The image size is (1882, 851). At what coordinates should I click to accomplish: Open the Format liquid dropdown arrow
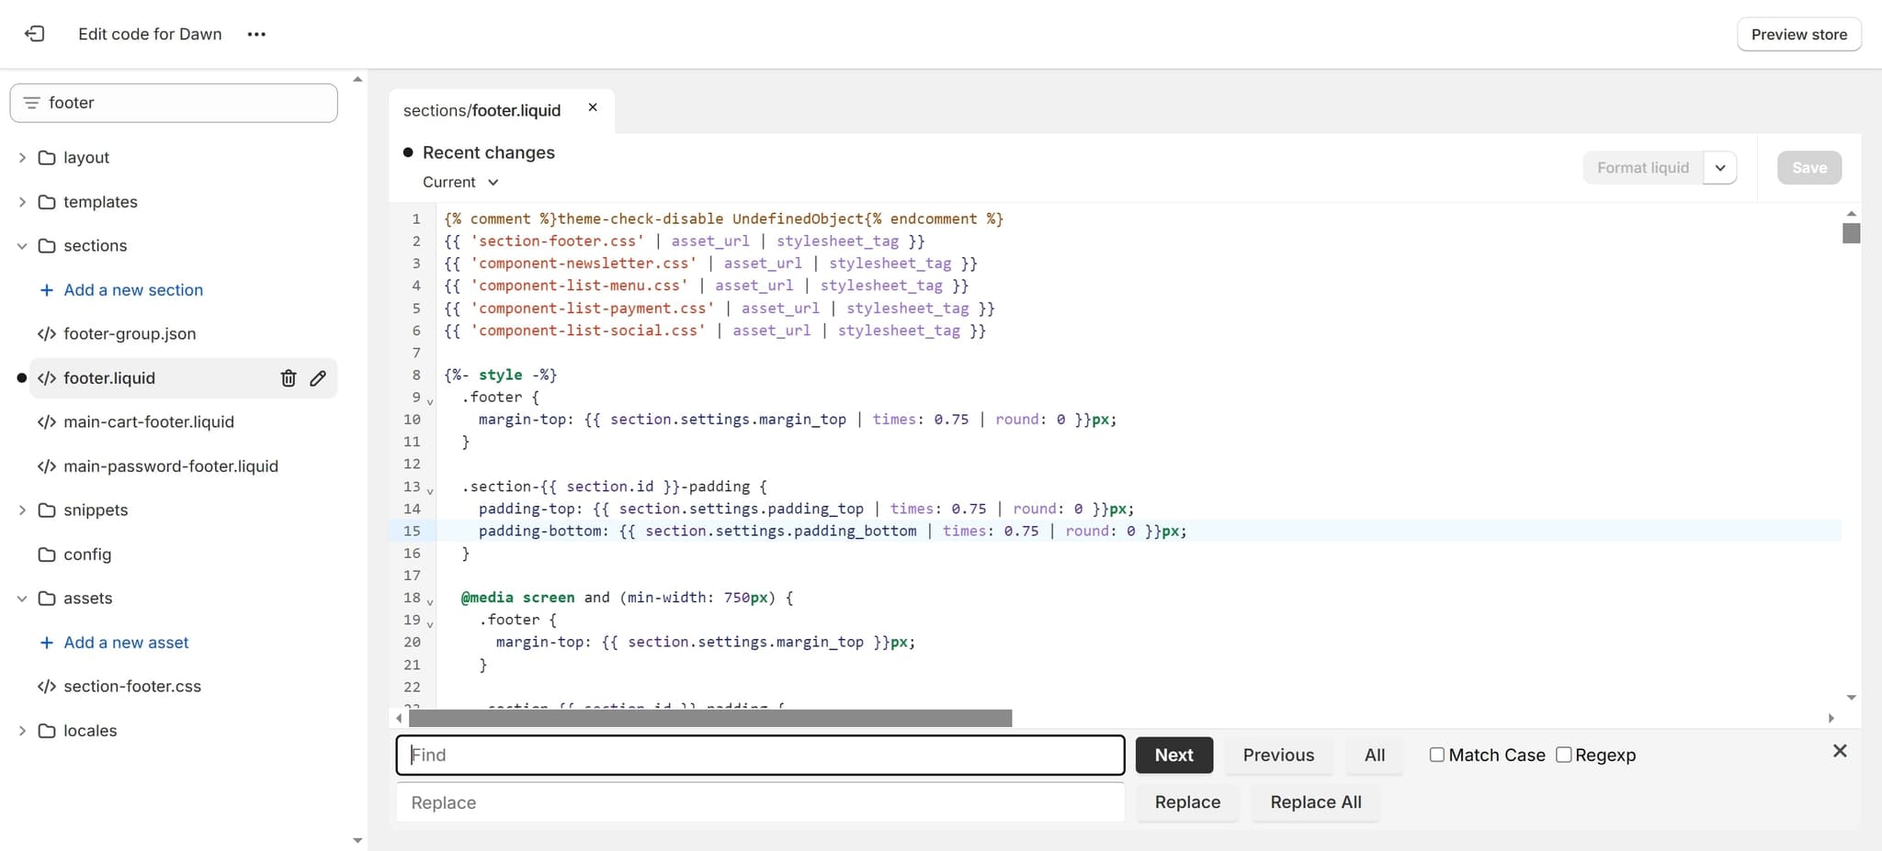[1720, 167]
